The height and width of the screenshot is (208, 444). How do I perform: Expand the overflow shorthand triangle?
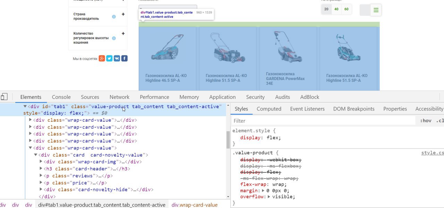pos(269,197)
